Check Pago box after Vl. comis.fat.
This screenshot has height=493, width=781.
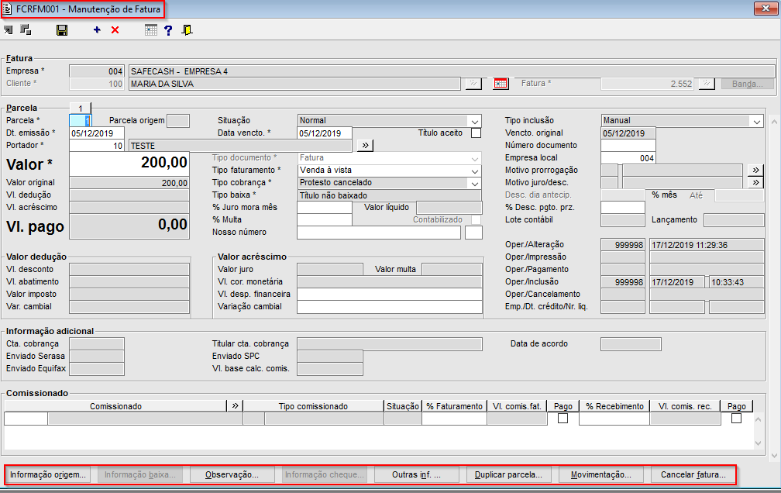[x=563, y=419]
